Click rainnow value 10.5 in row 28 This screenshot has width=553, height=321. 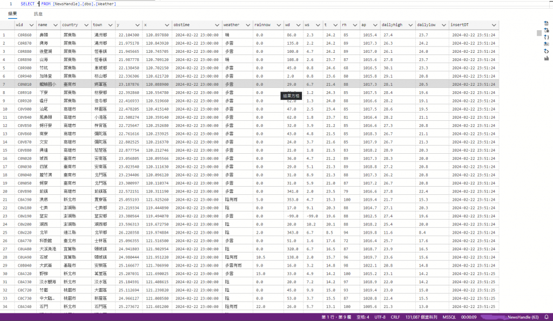pyautogui.click(x=261, y=257)
